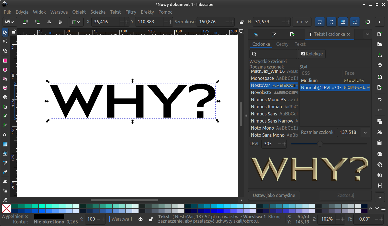Open the Fill and Stroke panel tab
The width and height of the screenshot is (388, 226).
pyautogui.click(x=274, y=34)
